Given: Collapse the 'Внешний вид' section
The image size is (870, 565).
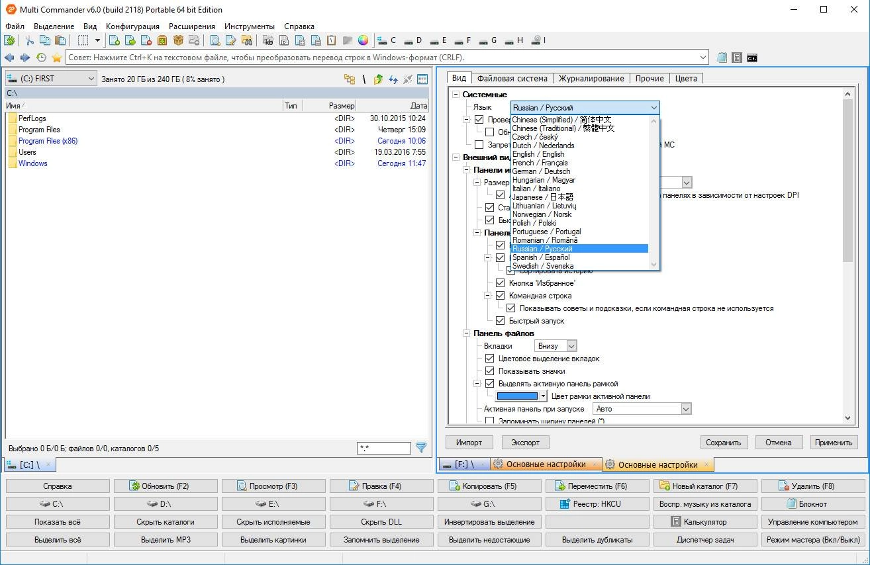Looking at the screenshot, I should pyautogui.click(x=456, y=157).
